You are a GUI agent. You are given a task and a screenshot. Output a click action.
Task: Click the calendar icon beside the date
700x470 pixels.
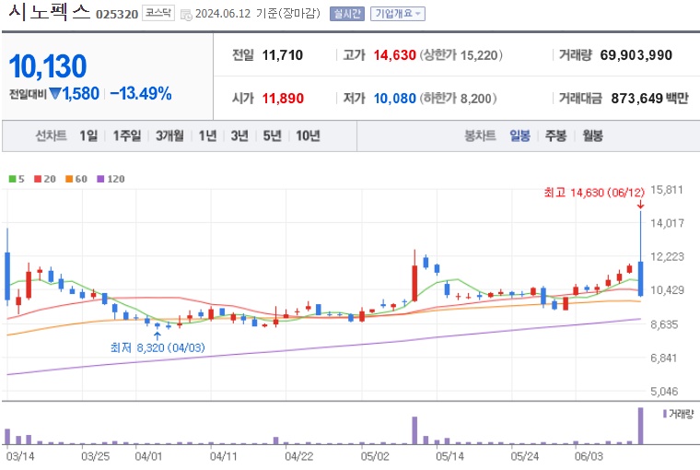coord(186,15)
